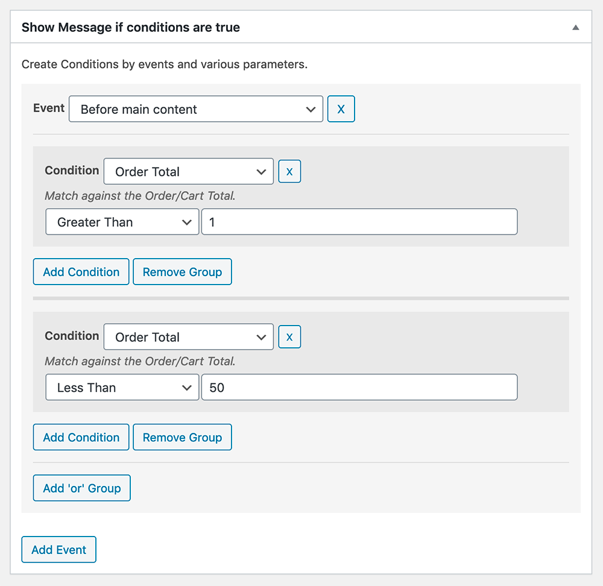
Task: Click Add Condition in the second group
Action: (x=81, y=437)
